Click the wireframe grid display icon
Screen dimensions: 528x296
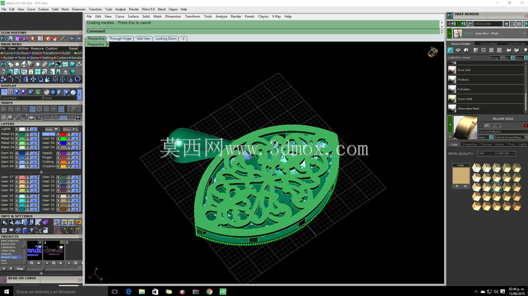click(x=4, y=92)
